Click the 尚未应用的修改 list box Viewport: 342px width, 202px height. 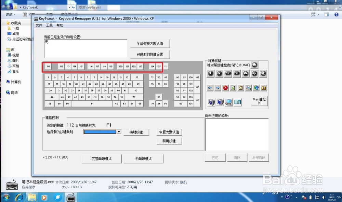[x=237, y=134]
